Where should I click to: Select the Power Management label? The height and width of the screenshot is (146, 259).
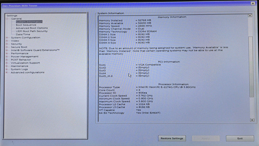point(25,57)
